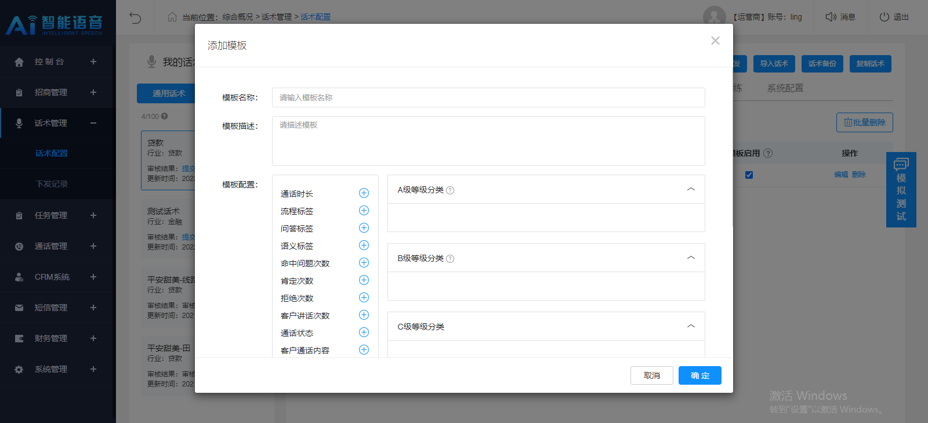Click the 话术备份 button
The width and height of the screenshot is (928, 423).
point(822,64)
